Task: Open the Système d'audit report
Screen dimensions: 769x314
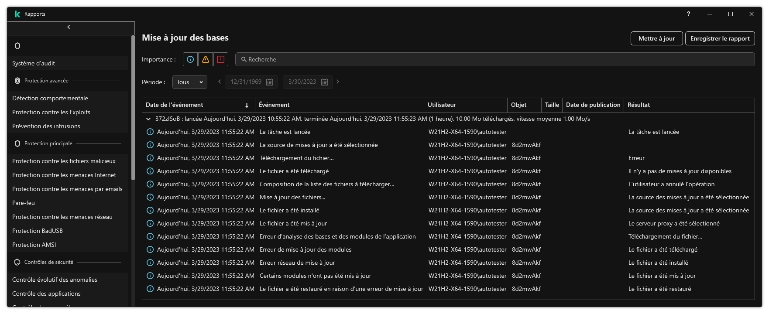Action: coord(34,63)
